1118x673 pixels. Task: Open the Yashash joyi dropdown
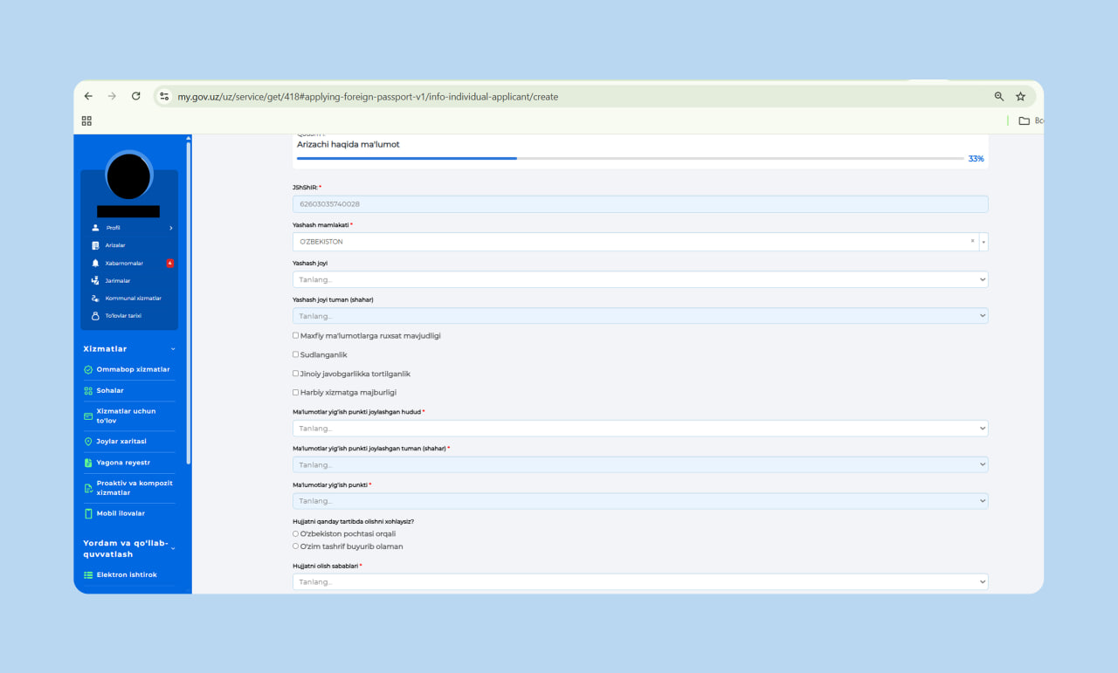pos(639,279)
